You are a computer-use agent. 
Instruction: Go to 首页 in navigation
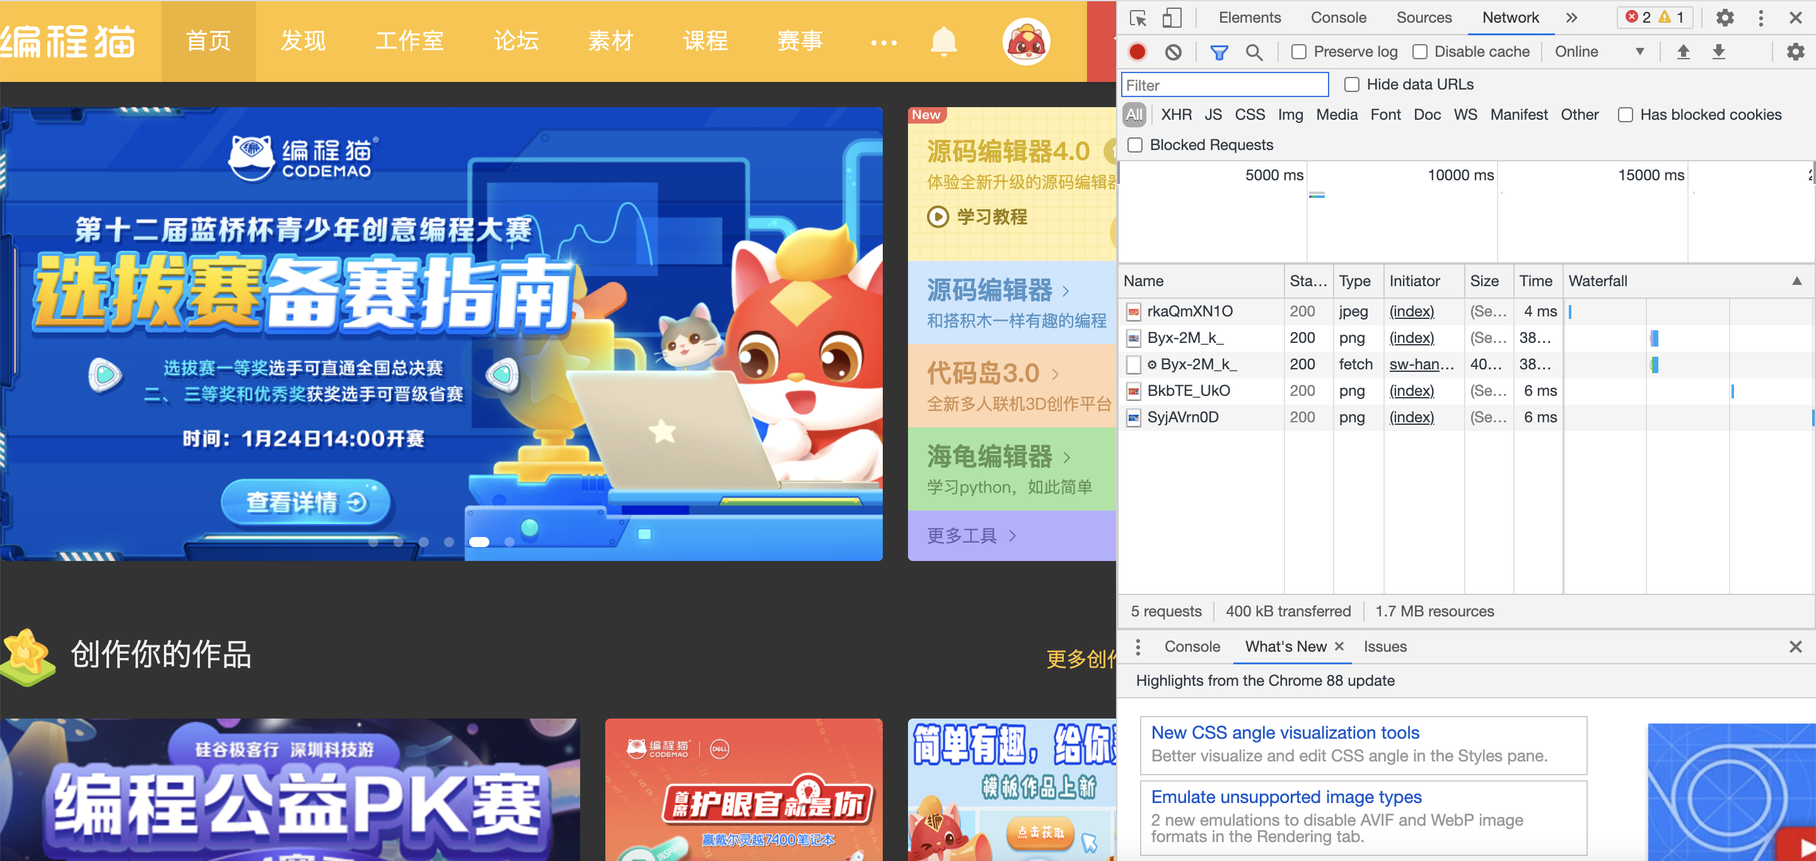(x=209, y=42)
